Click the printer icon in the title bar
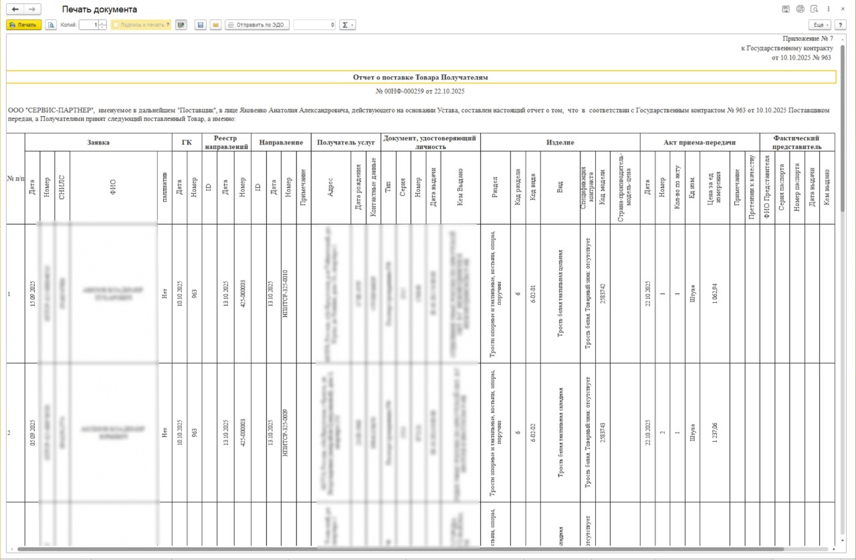This screenshot has height=560, width=856. tap(800, 9)
